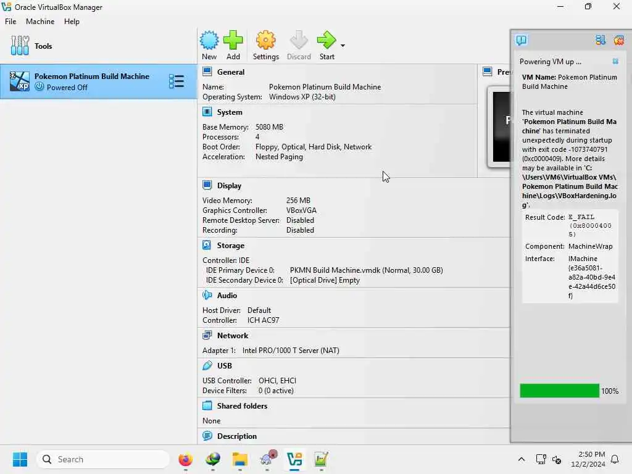The width and height of the screenshot is (632, 474).
Task: Click the PKMN Build Machine.vmdk entry
Action: pos(367,270)
